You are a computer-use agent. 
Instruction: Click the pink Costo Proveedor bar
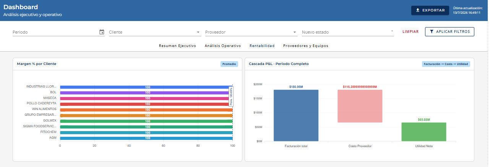360,106
